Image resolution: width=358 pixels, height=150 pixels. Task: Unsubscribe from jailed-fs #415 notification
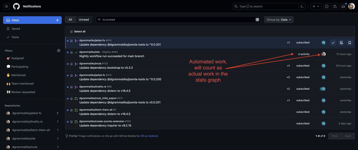[x=341, y=43]
